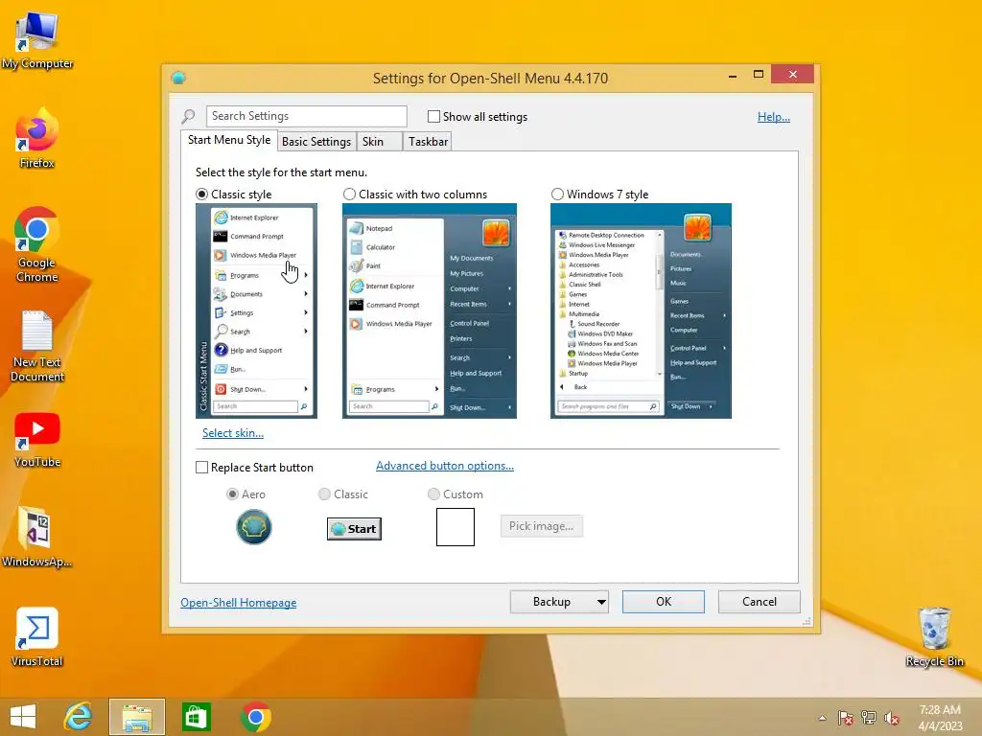The height and width of the screenshot is (736, 982).
Task: Click the Classic Start button image
Action: click(354, 529)
